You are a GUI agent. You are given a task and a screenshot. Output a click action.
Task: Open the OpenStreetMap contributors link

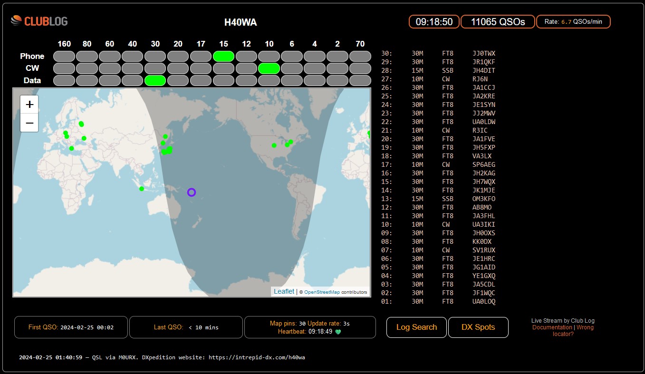pos(322,292)
